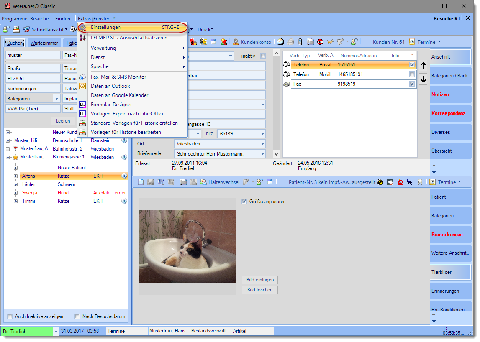Select Einstellungen from the Extras menu
This screenshot has height=342, width=480.
(105, 27)
